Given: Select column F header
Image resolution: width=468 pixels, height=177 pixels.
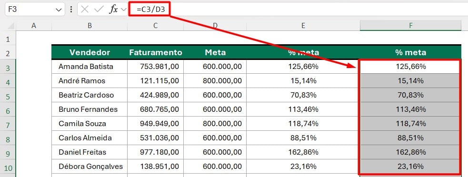Looking at the screenshot, I should pyautogui.click(x=411, y=26).
